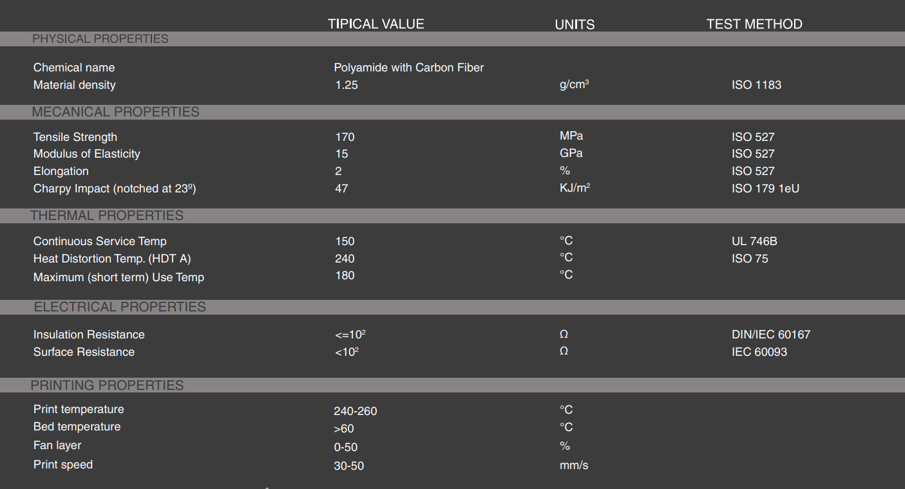Image resolution: width=905 pixels, height=489 pixels.
Task: Click the ISO 179 1eU test method
Action: 765,189
